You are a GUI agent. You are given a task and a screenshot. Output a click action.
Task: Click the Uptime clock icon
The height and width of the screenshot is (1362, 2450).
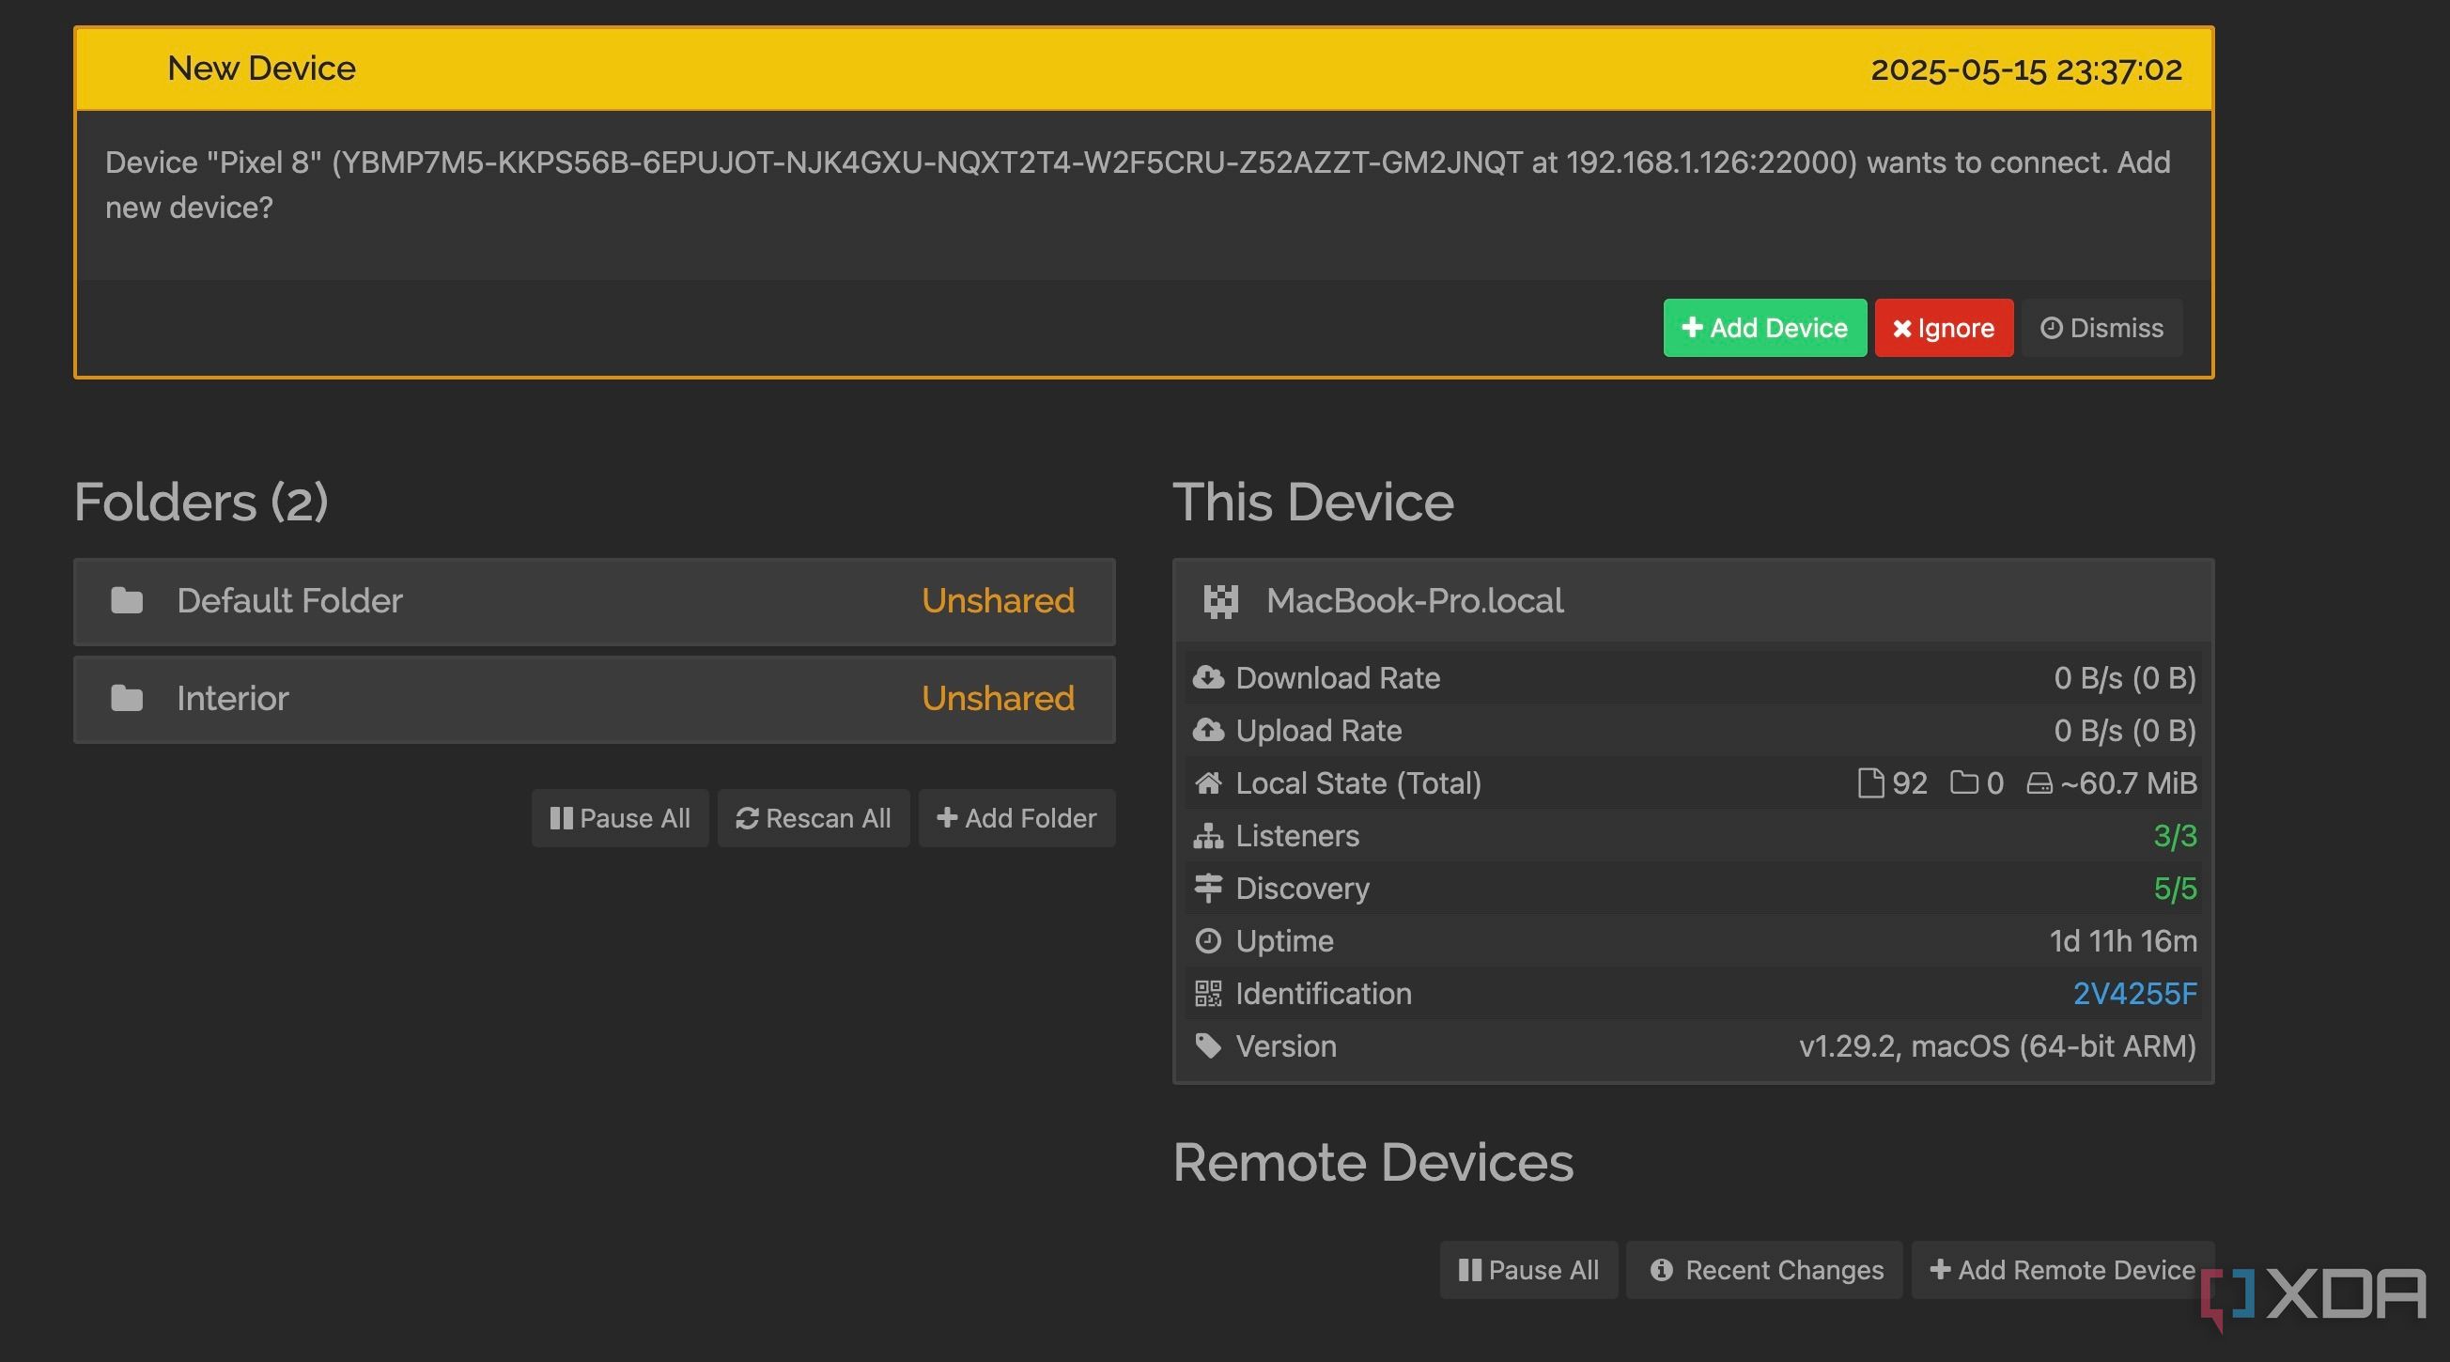pos(1208,940)
